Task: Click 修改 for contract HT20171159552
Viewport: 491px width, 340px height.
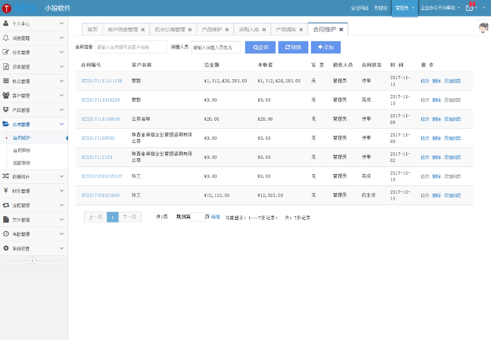Action: pos(425,138)
